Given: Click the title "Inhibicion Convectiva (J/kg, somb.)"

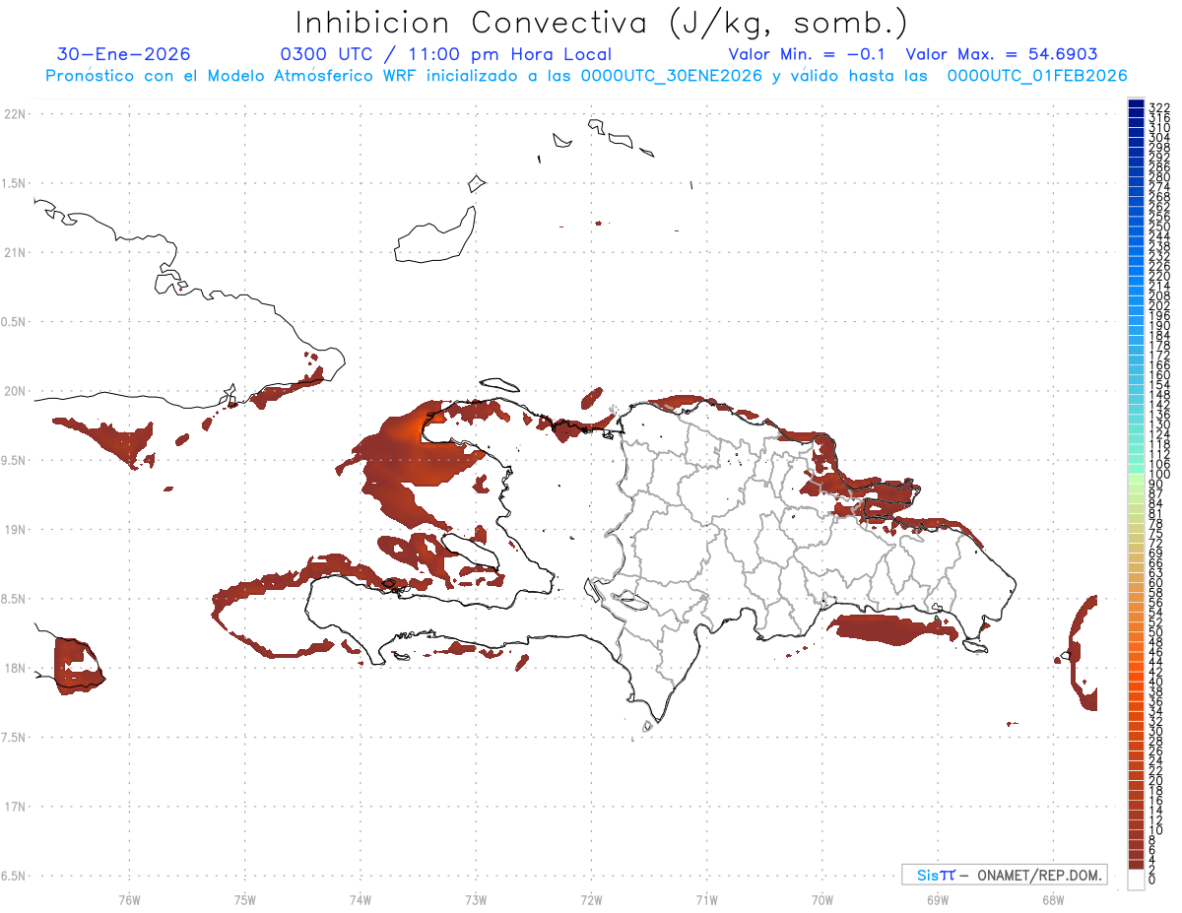Looking at the screenshot, I should pos(602,23).
